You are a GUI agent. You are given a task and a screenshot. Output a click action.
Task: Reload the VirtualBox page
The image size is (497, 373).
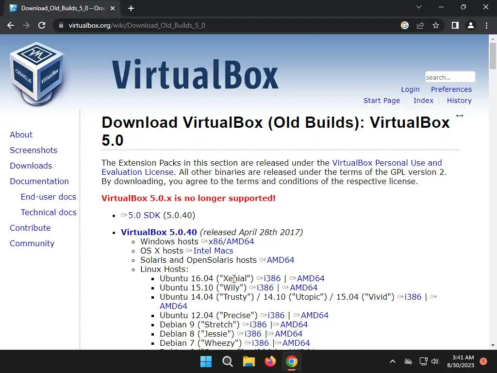(42, 25)
